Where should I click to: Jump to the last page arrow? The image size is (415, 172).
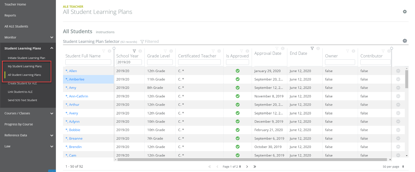pos(255,167)
